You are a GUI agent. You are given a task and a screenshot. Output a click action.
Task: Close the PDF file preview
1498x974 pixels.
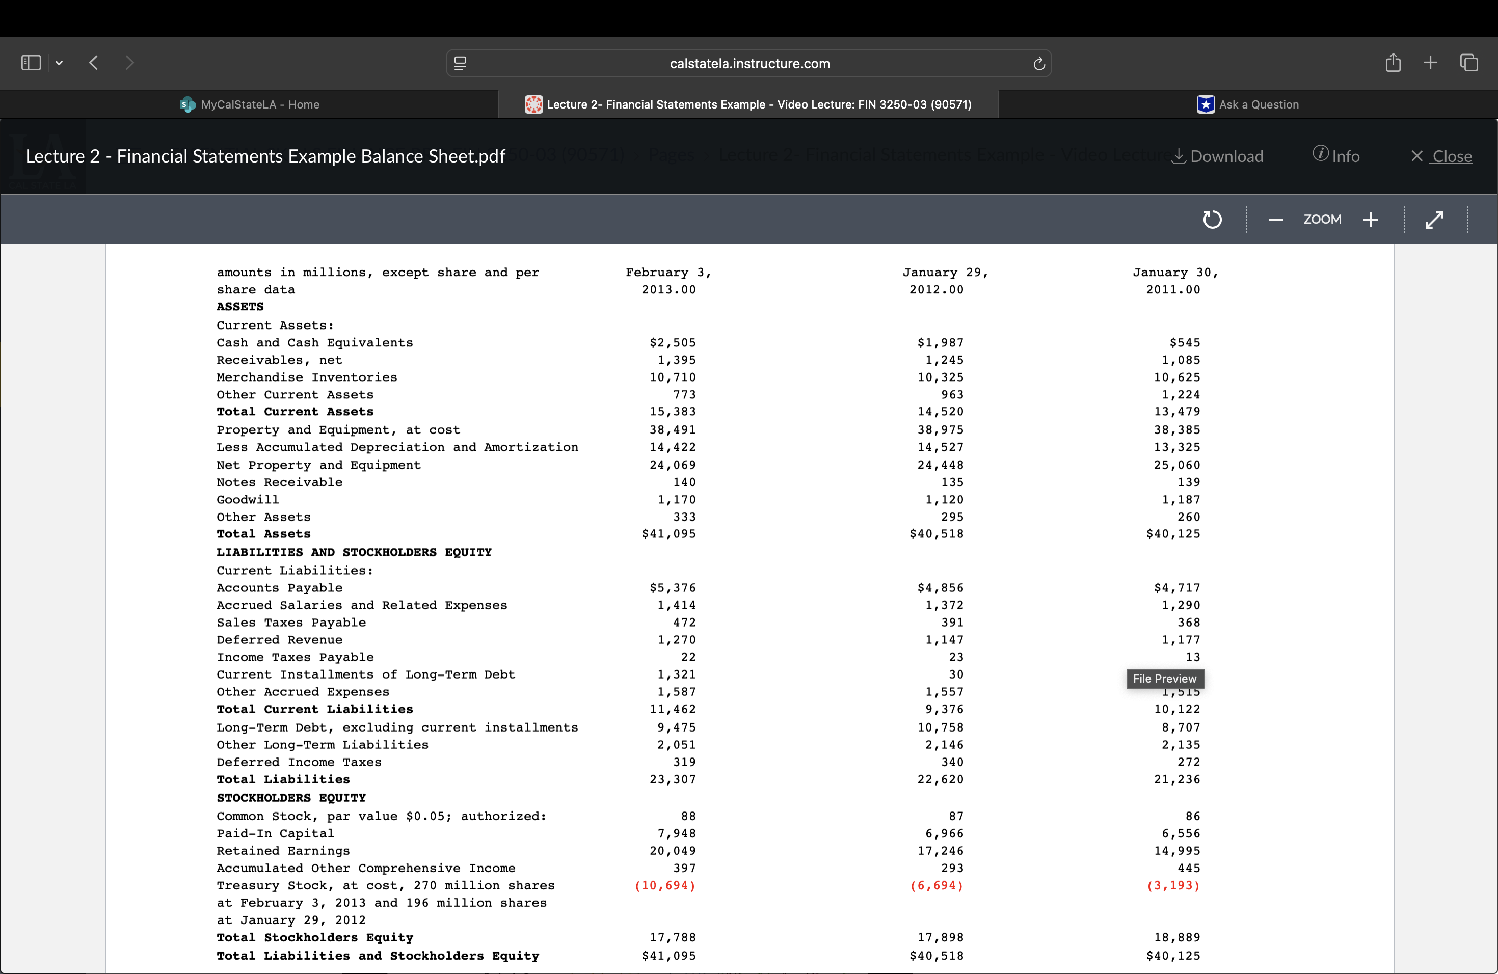pos(1441,156)
